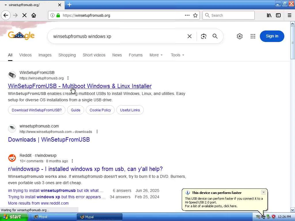This screenshot has height=221, width=295.
Task: Clear the Google search query with X
Action: (x=190, y=36)
